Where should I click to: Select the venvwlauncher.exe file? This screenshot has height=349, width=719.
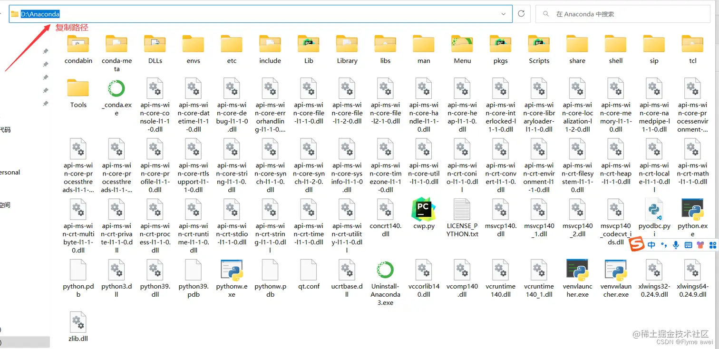click(616, 279)
